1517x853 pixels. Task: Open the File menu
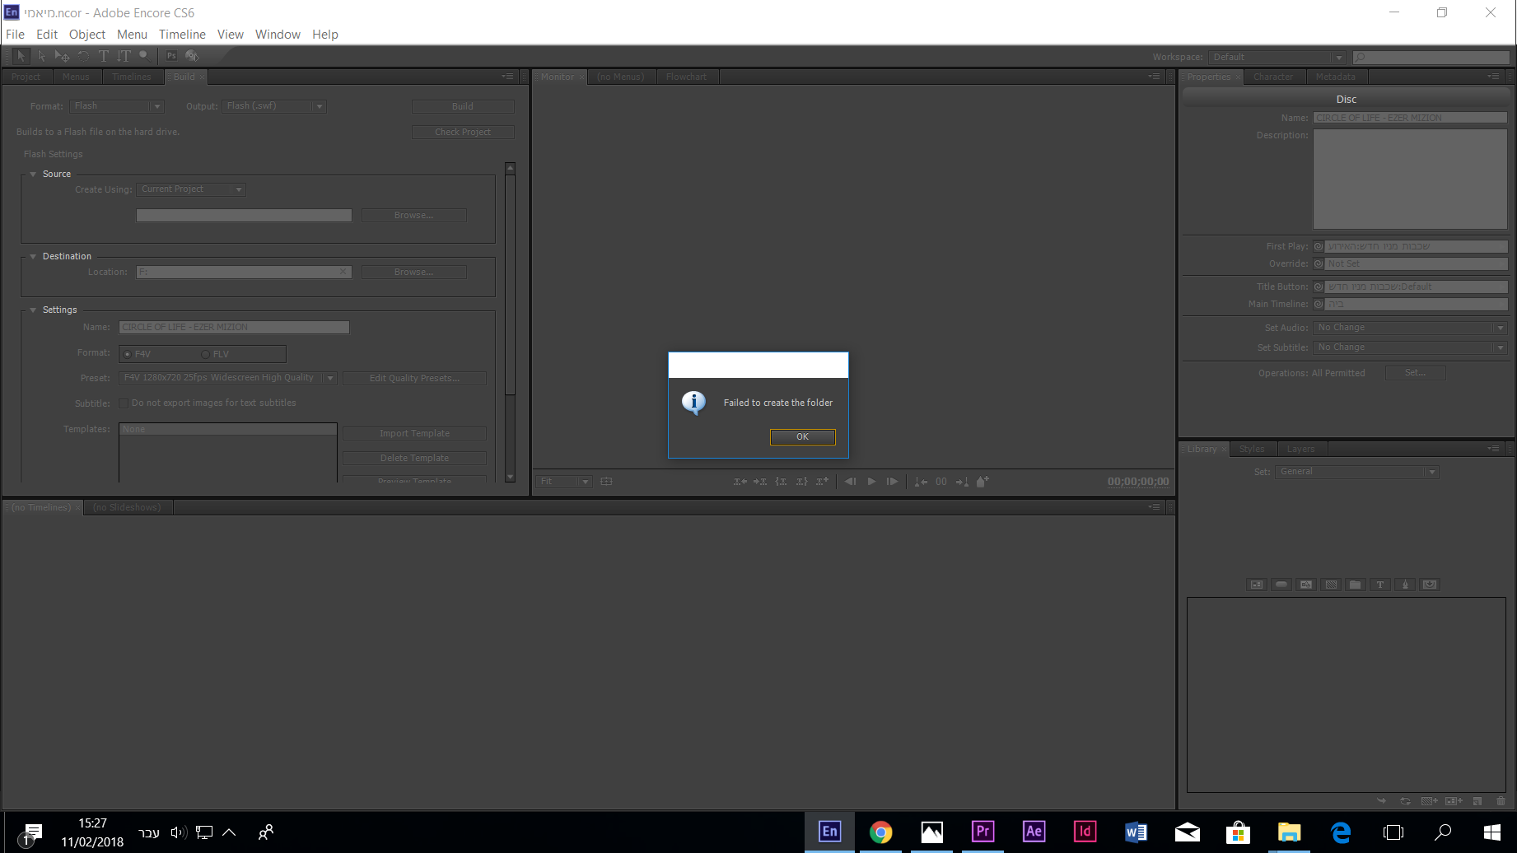pyautogui.click(x=15, y=35)
